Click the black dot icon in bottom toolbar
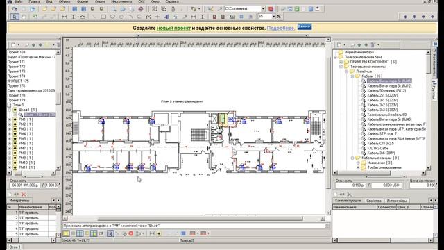Image resolution: width=444 pixels, height=250 pixels. tap(159, 233)
